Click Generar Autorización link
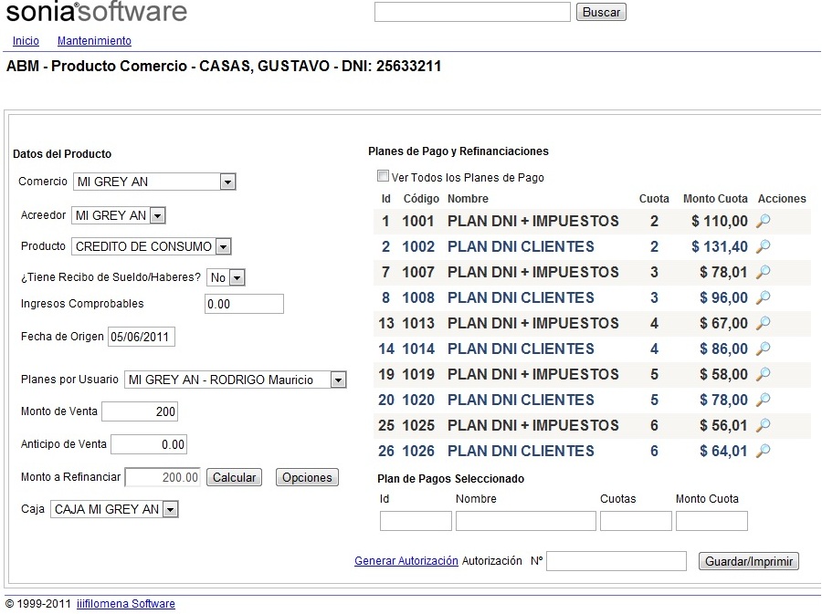Image resolution: width=822 pixels, height=614 pixels. pos(406,560)
